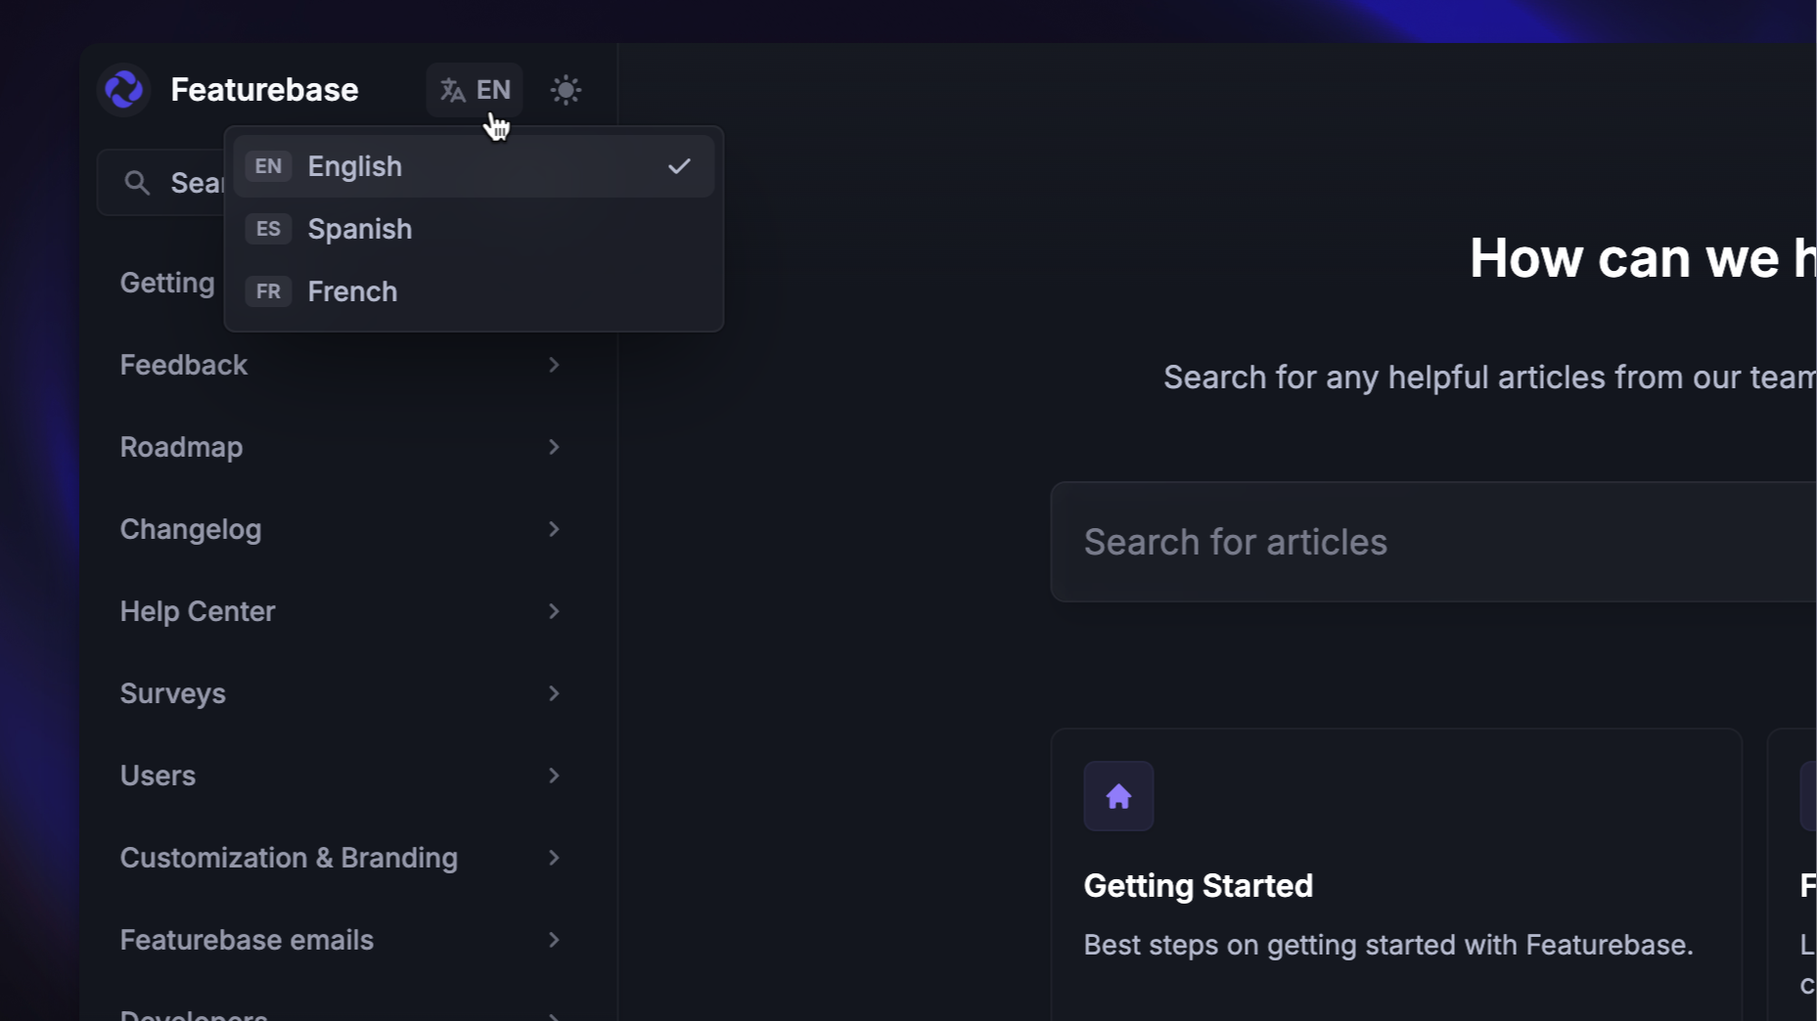Viewport: 1817px width, 1021px height.
Task: Expand the Surveys section arrow
Action: (x=554, y=693)
